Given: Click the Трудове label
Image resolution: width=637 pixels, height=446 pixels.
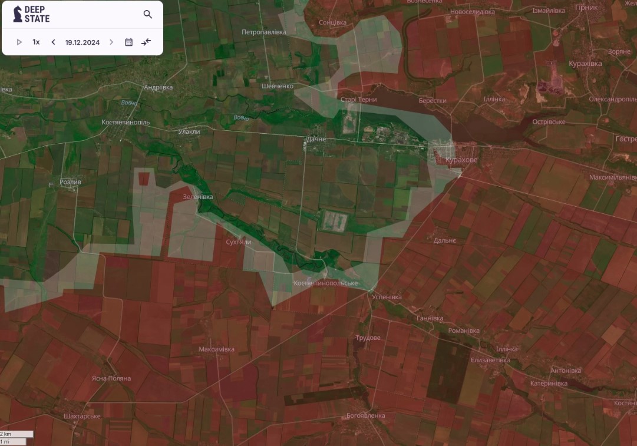Looking at the screenshot, I should 368,338.
